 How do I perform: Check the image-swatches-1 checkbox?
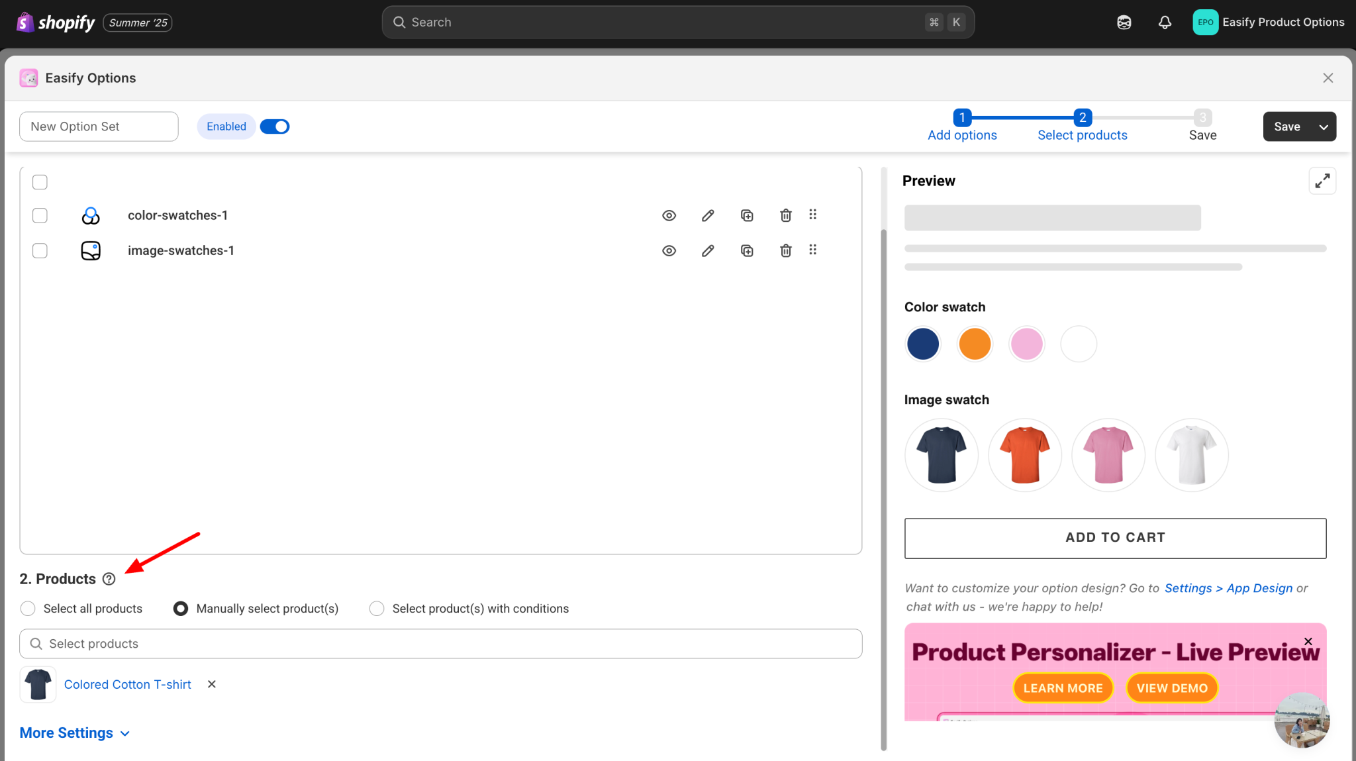(x=40, y=251)
